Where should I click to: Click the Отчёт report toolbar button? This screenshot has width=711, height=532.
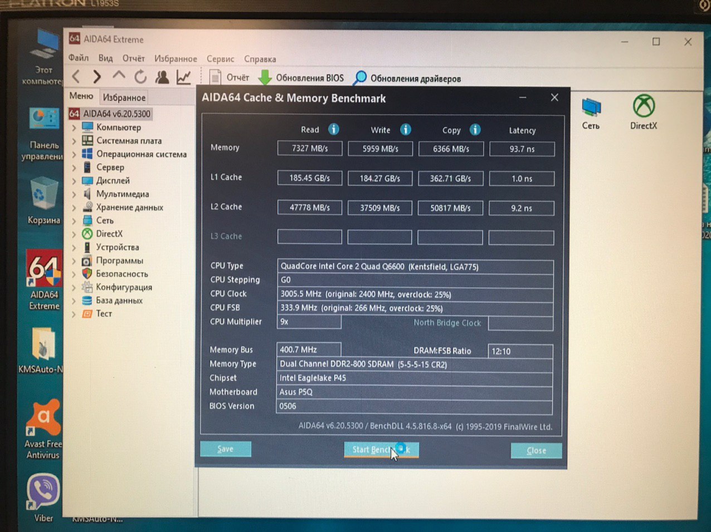pos(229,77)
